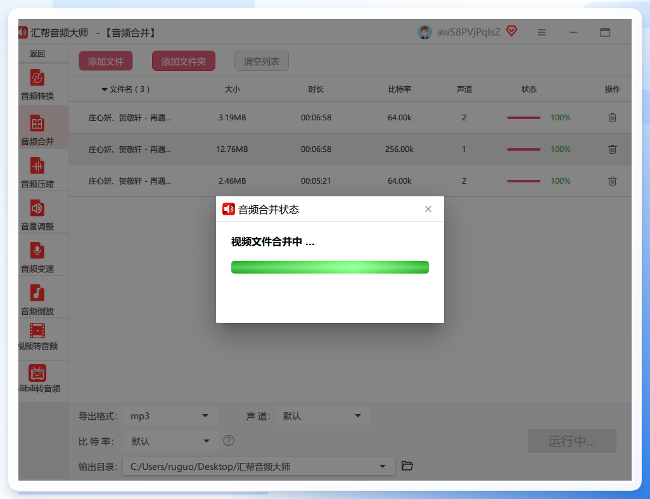650x499 pixels.
Task: Toggle sort arrow beside 文件名 (3)
Action: [105, 89]
